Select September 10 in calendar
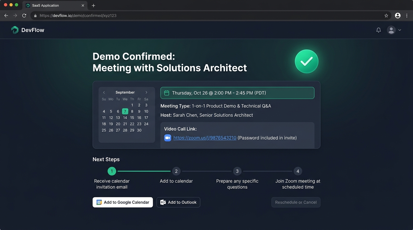Viewport: 413px width, 230px height. point(146,111)
